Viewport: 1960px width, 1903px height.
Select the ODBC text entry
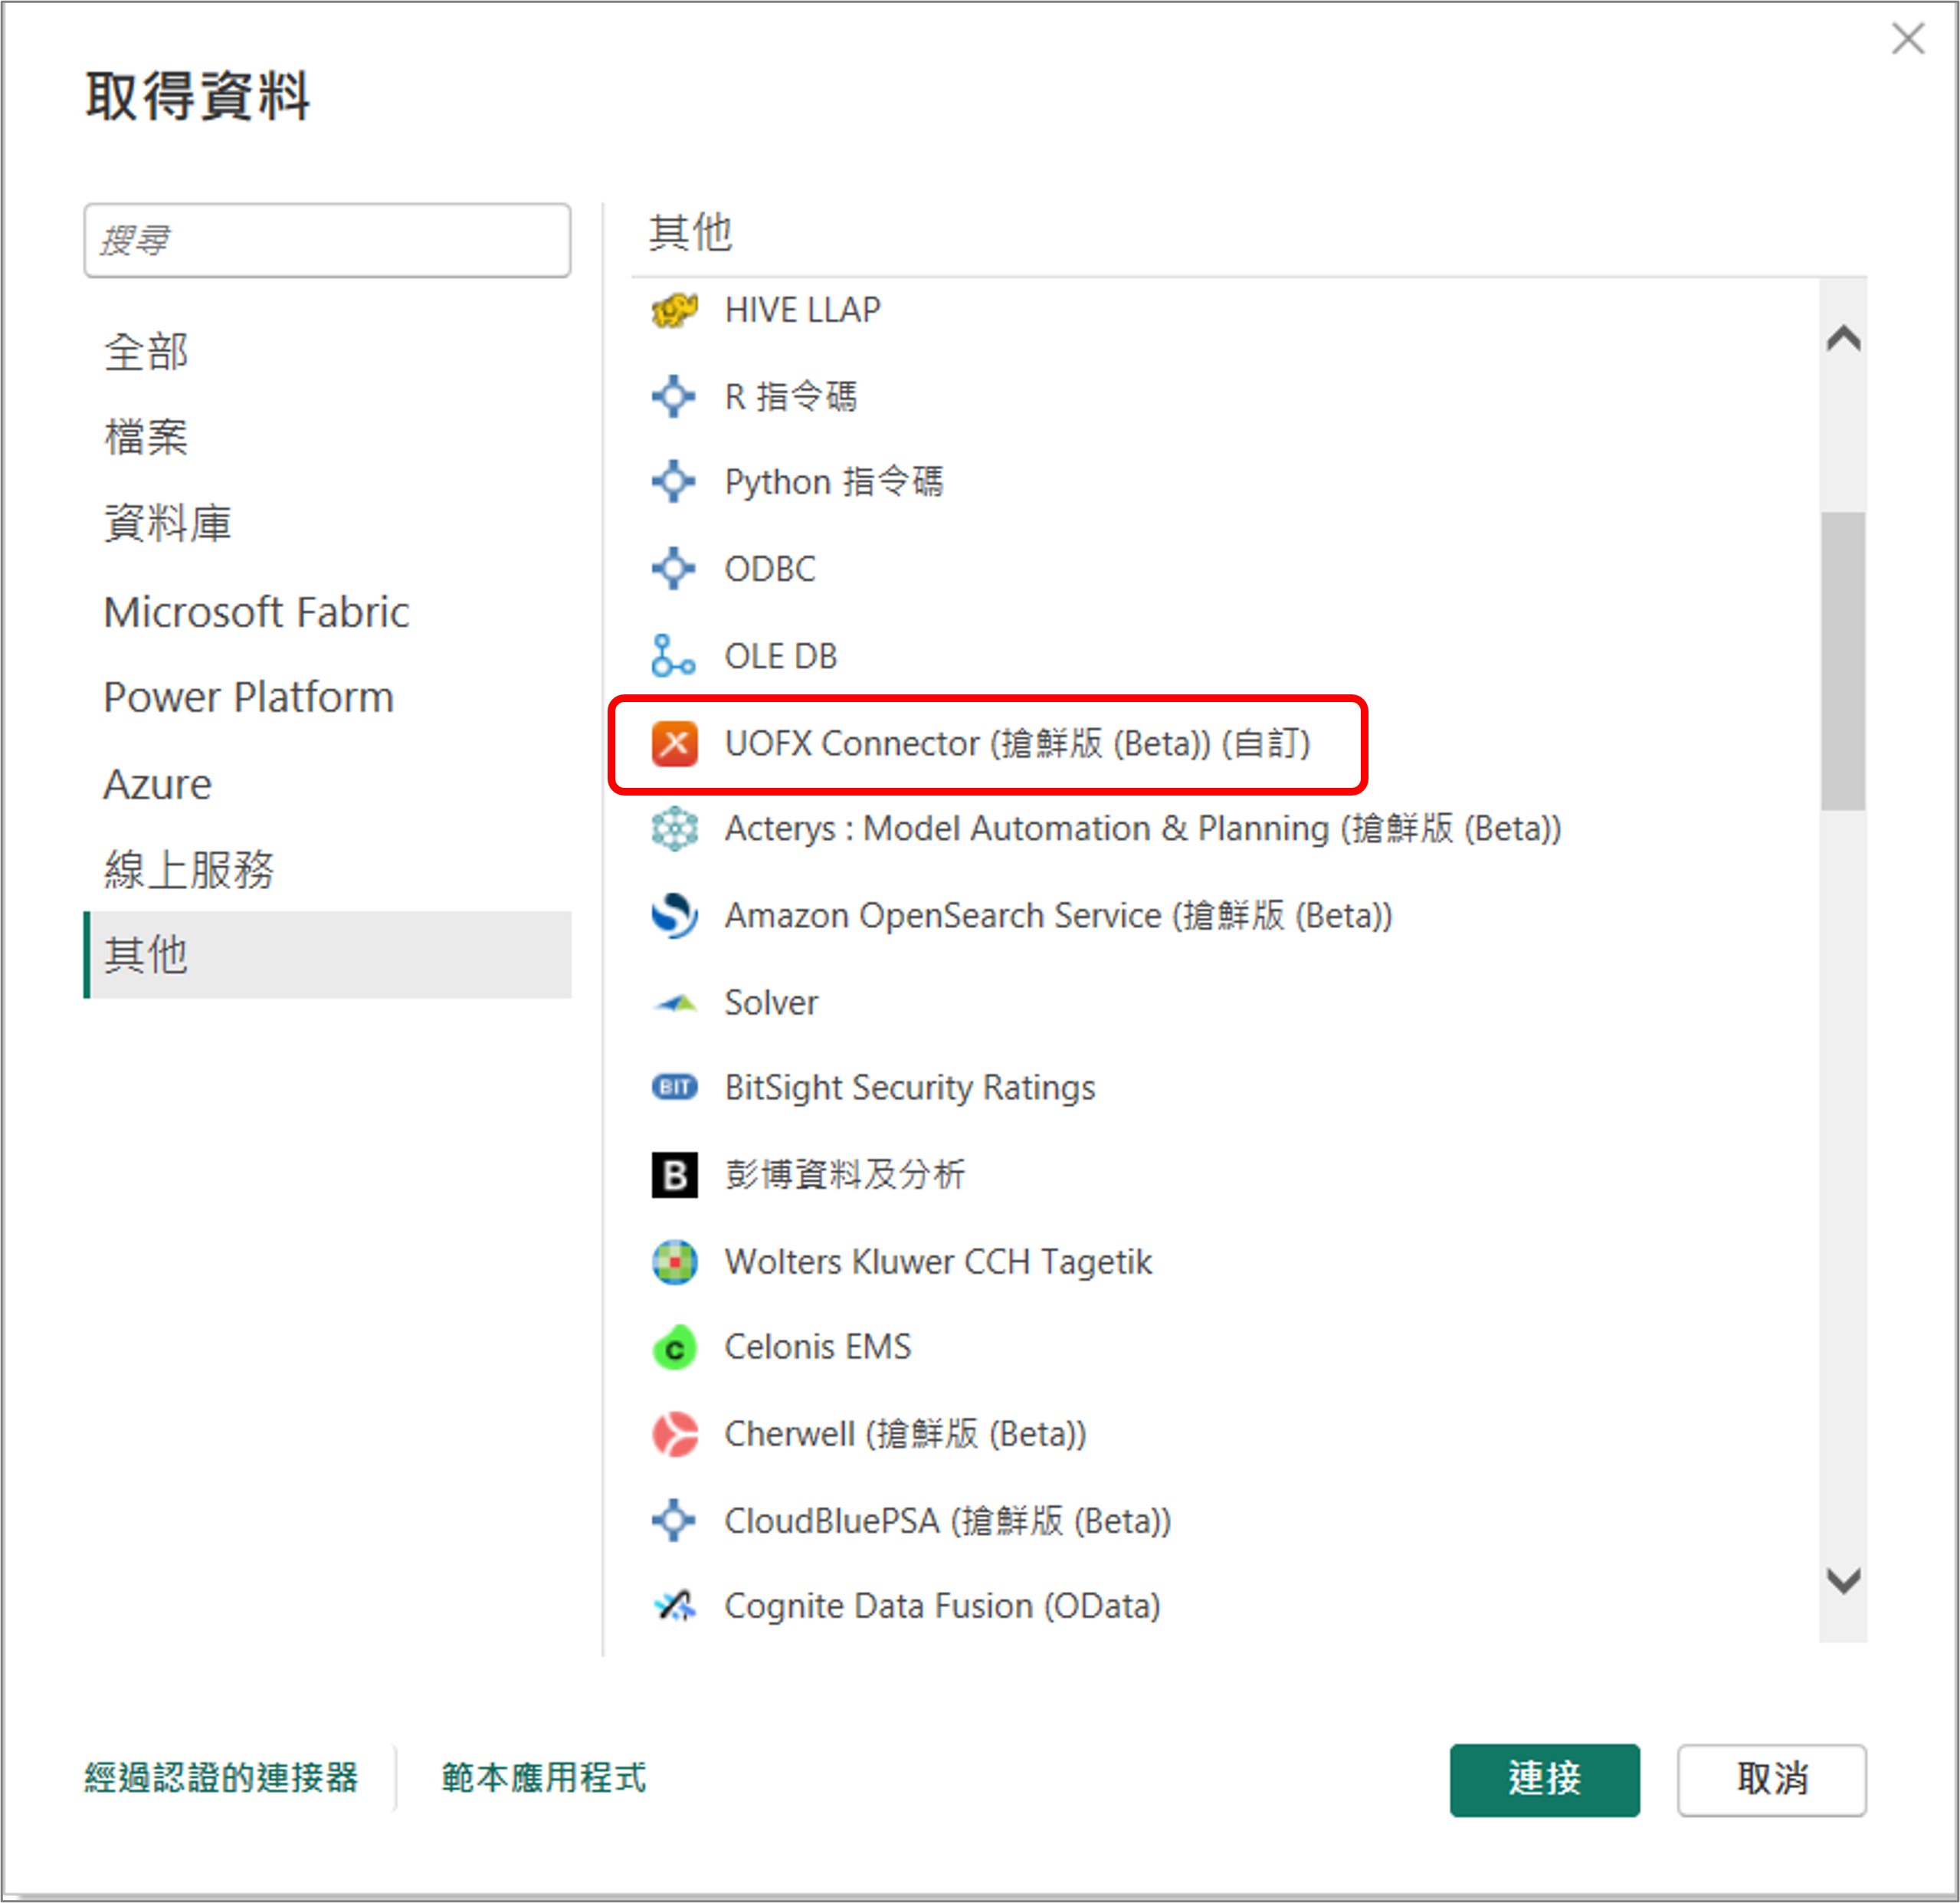pos(770,569)
